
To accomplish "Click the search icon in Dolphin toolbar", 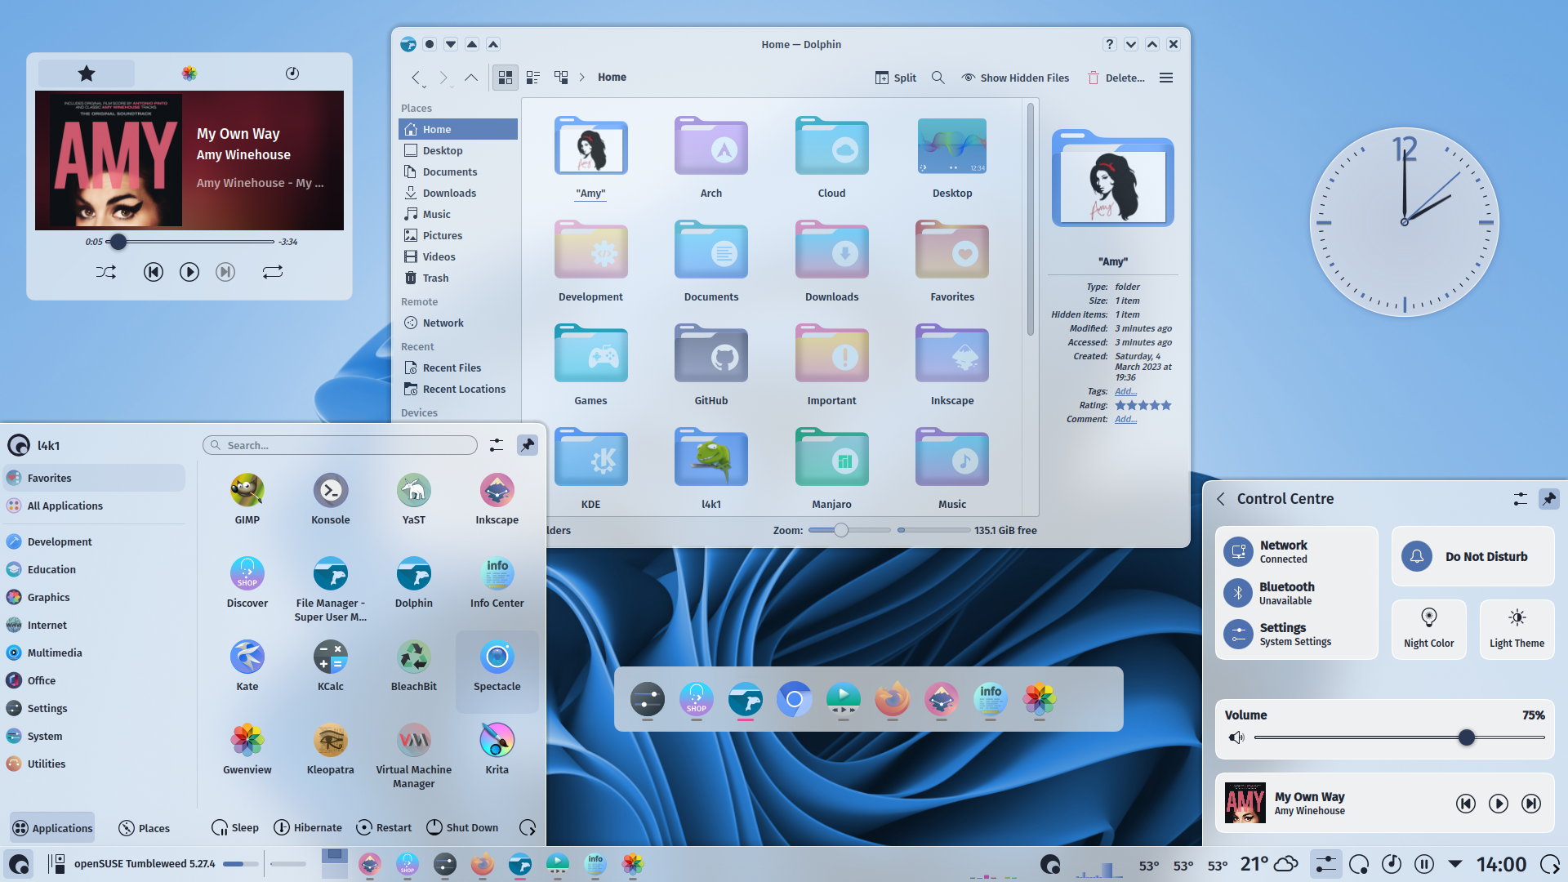I will point(938,78).
